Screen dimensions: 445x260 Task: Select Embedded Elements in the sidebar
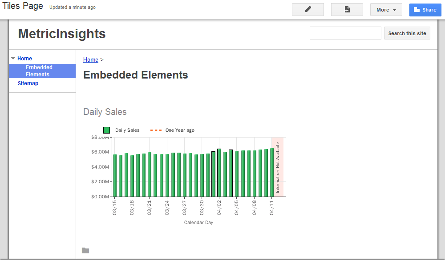39,71
